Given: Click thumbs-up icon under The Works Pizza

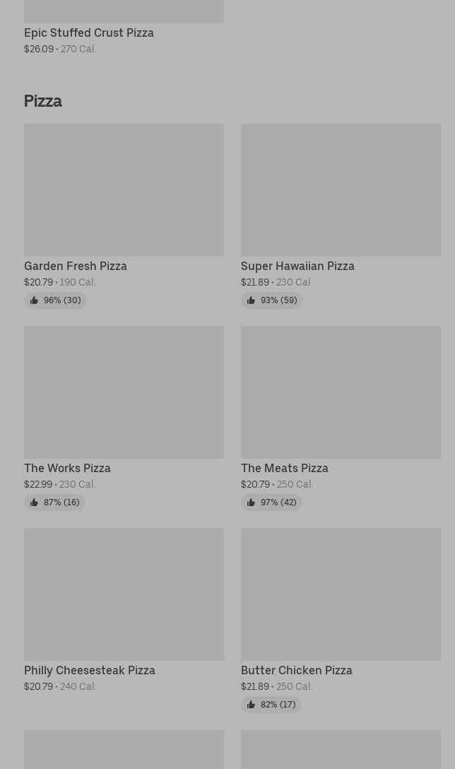Looking at the screenshot, I should [x=34, y=503].
